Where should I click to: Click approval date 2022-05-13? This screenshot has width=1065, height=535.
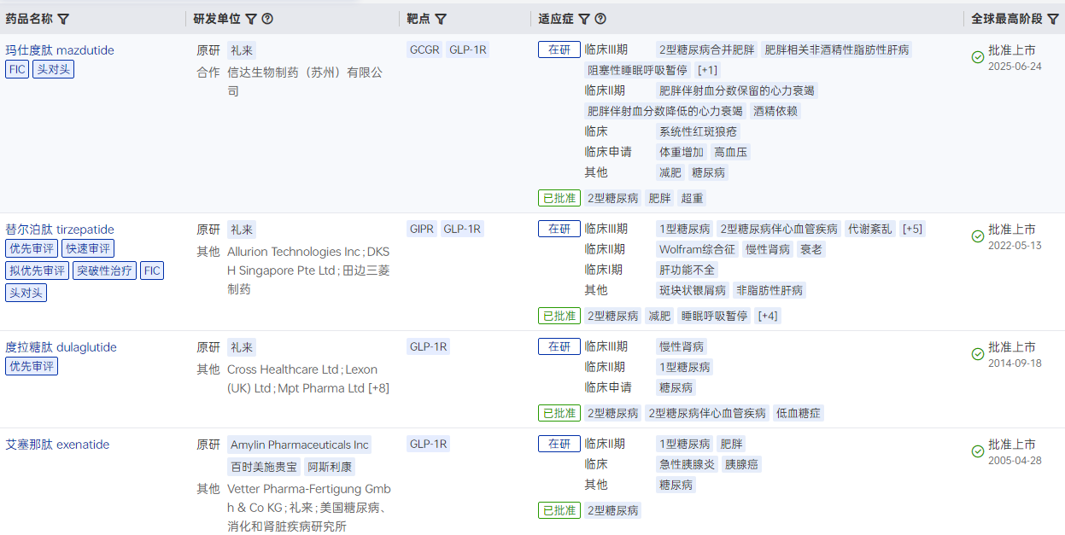tap(1015, 246)
